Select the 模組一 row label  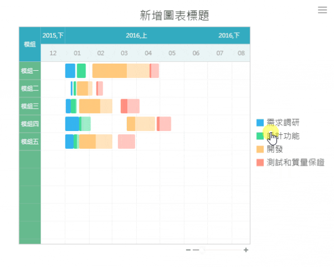(30, 71)
